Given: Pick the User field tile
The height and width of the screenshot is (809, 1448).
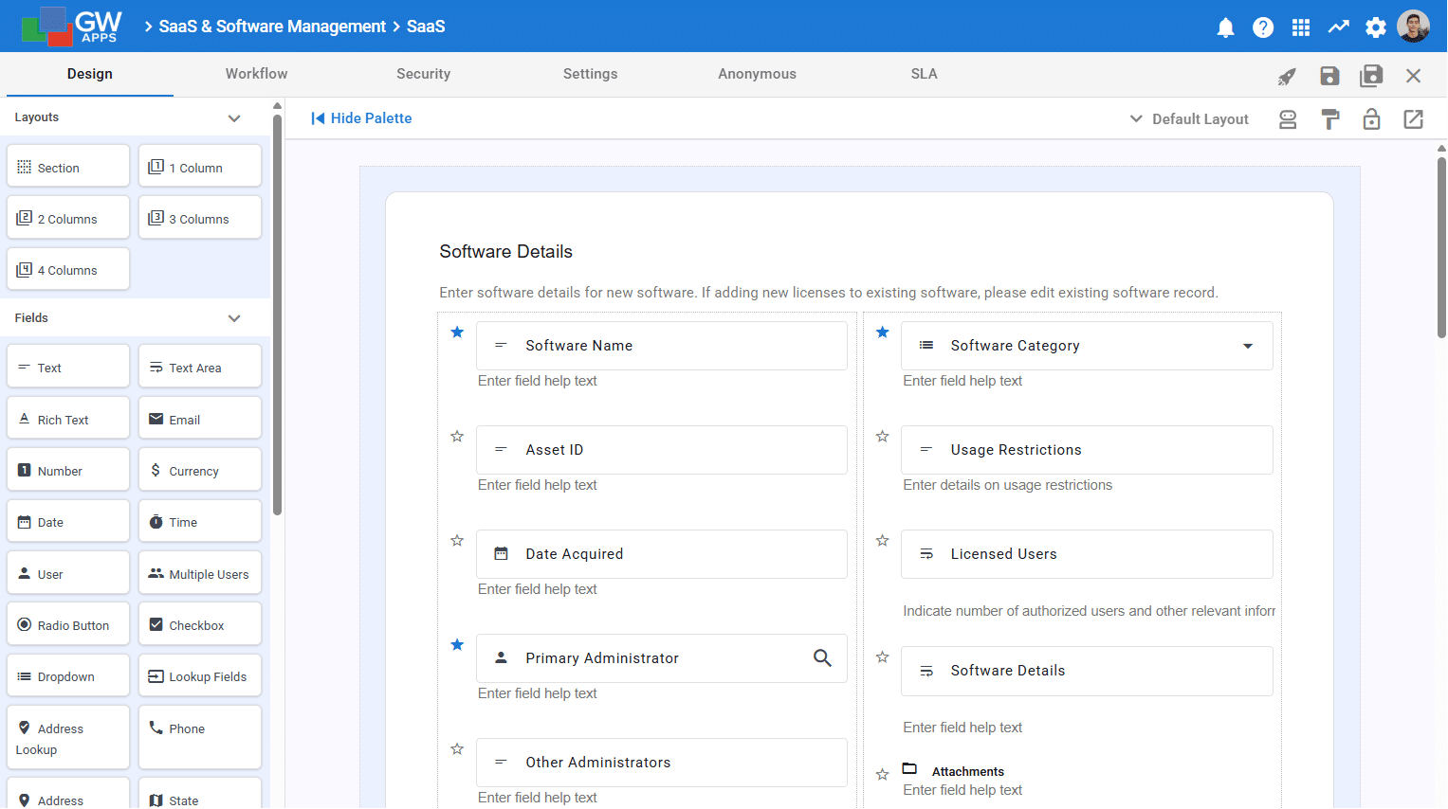Looking at the screenshot, I should click(68, 573).
